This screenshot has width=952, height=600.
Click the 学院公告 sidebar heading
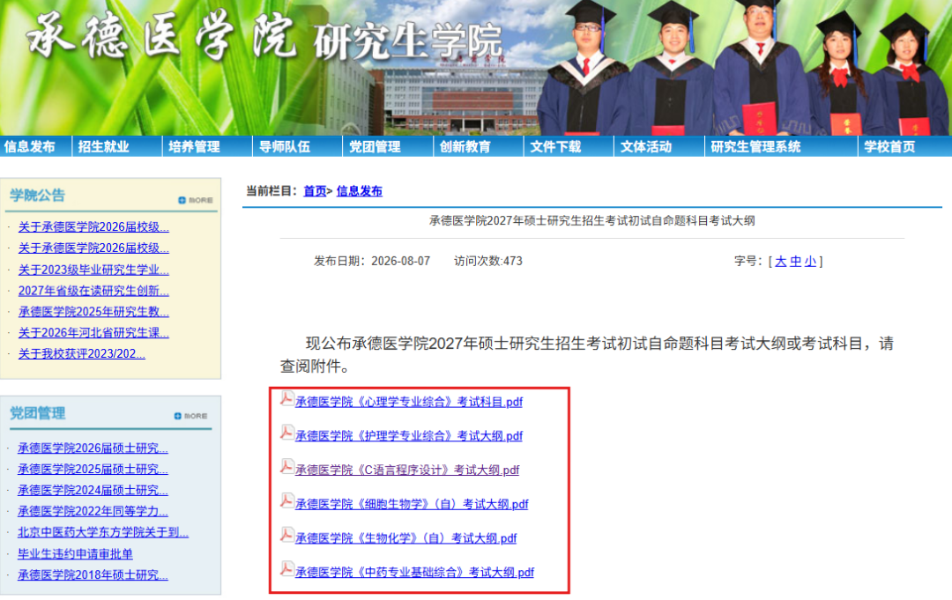[x=37, y=196]
